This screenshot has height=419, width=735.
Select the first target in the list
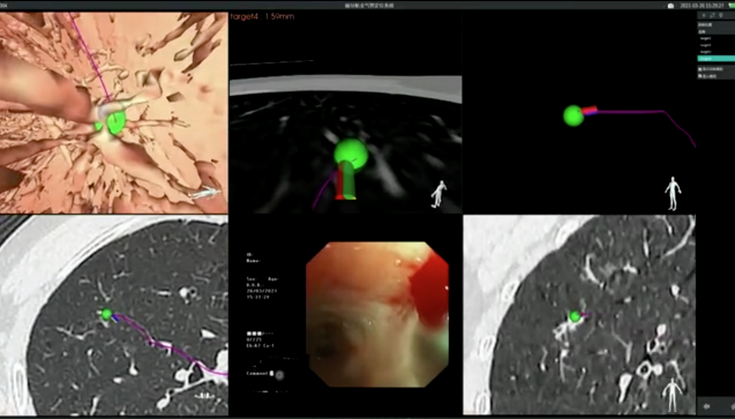pyautogui.click(x=706, y=38)
